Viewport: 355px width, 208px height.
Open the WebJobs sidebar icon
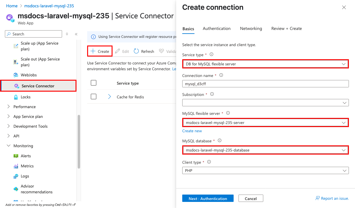[16, 75]
